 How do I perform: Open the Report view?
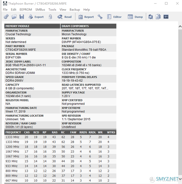86,17
